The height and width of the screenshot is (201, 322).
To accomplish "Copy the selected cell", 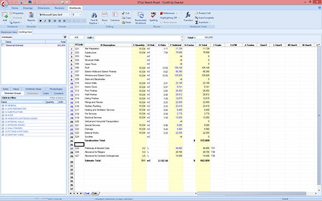I will 126,18.
